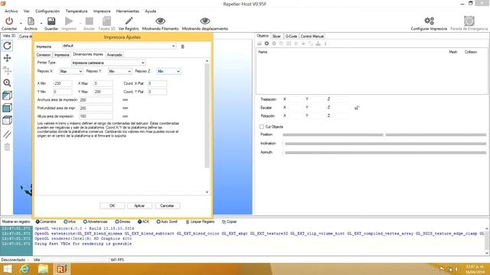Adjust the Azimuth slider
490x275 pixels.
tap(384, 153)
